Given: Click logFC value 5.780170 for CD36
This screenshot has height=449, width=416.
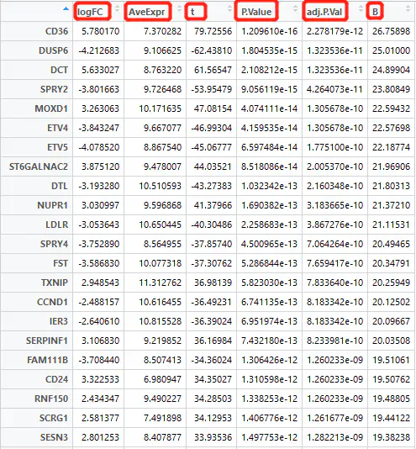Looking at the screenshot, I should tap(100, 31).
